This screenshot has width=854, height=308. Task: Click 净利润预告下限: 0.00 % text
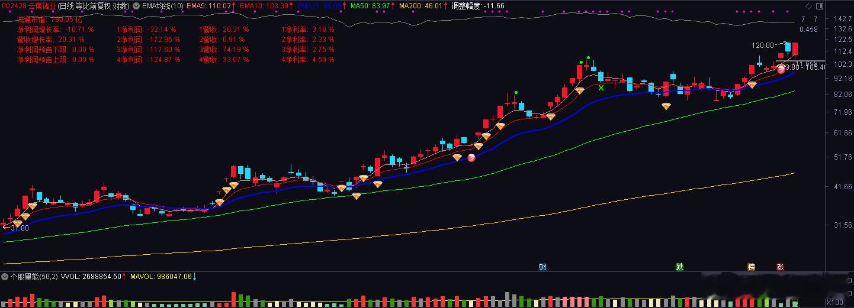(56, 50)
